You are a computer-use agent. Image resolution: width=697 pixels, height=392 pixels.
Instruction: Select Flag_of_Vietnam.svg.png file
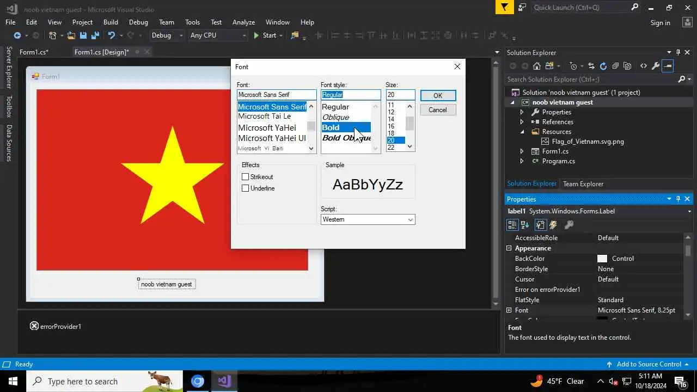(x=588, y=142)
